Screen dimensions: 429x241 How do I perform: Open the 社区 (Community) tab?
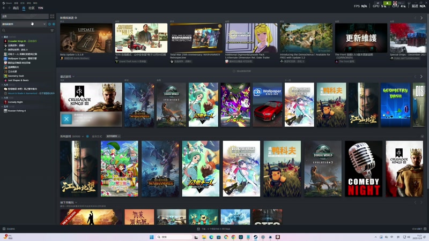[32, 8]
